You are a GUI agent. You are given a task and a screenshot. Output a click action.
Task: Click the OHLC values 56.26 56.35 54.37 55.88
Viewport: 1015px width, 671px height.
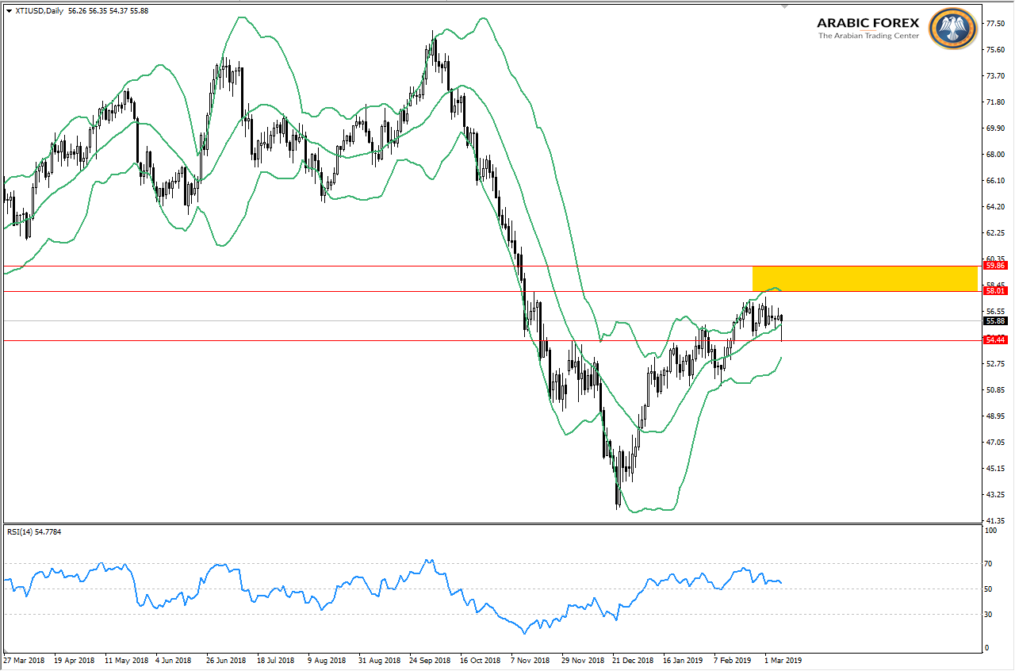(x=109, y=10)
